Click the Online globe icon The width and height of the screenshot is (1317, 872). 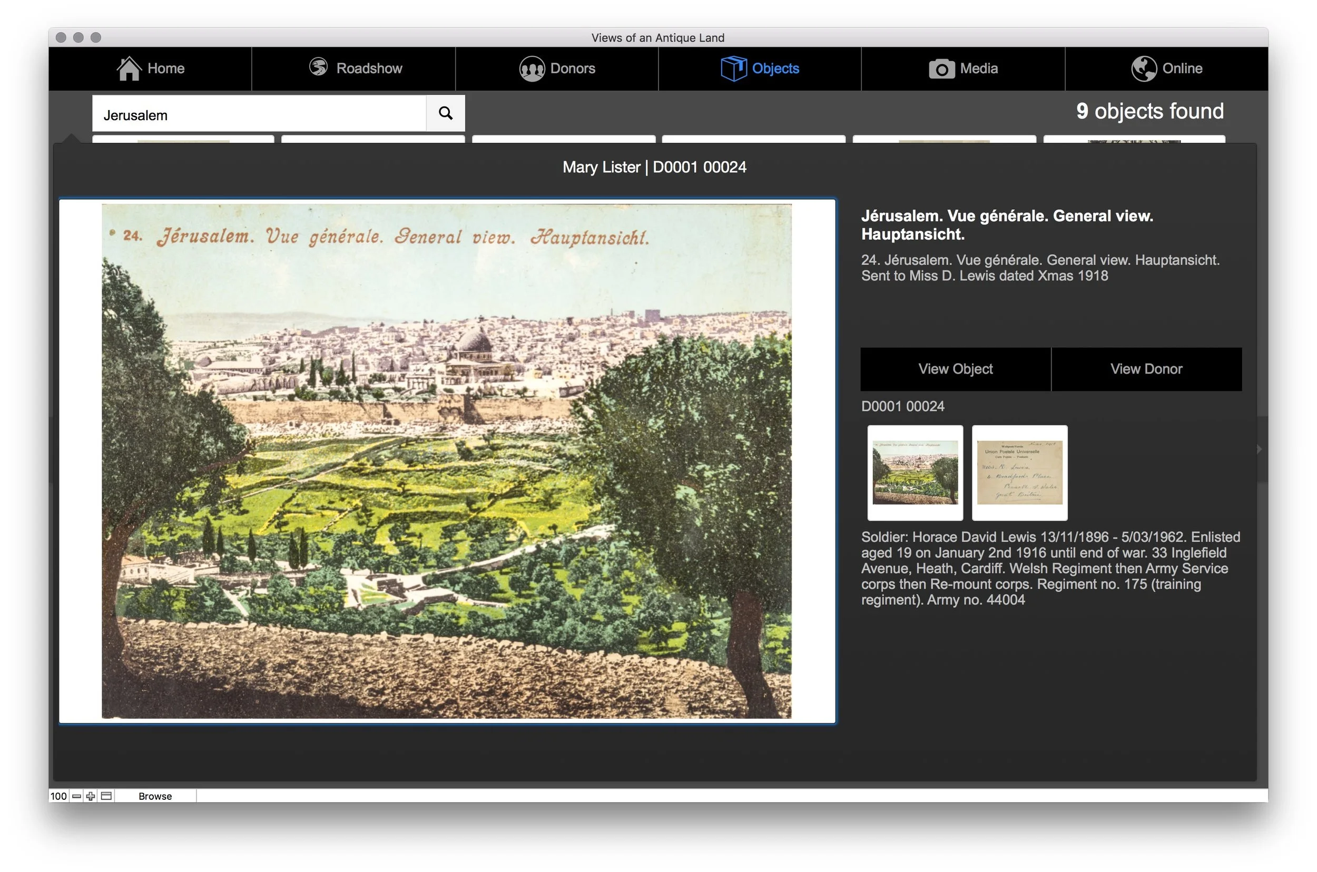(x=1144, y=69)
